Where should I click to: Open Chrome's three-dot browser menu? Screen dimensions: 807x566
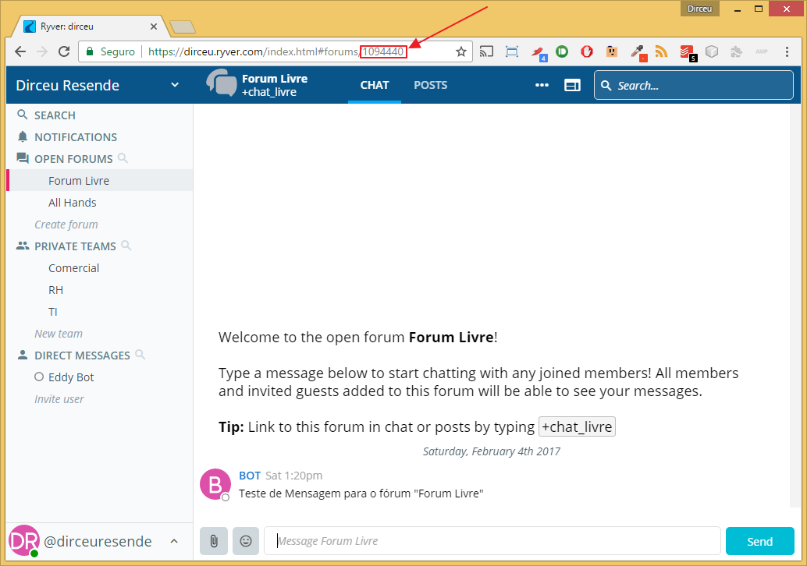click(x=787, y=51)
